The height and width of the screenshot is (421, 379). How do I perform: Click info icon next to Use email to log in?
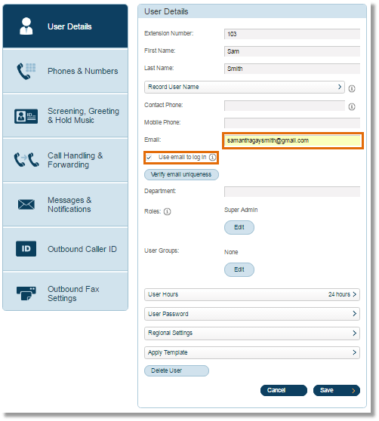click(212, 158)
